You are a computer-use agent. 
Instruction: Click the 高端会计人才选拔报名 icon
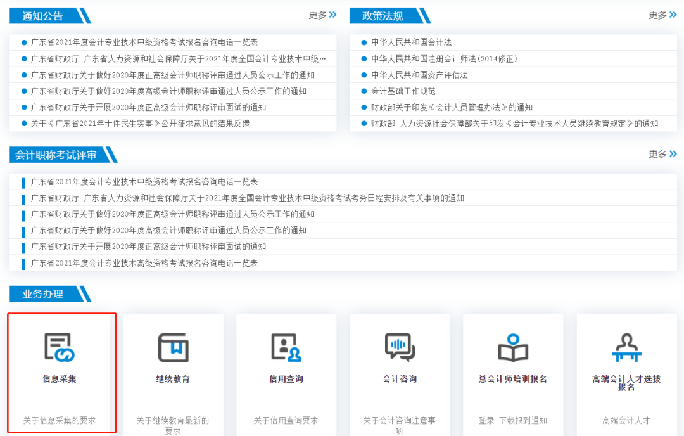coord(626,347)
